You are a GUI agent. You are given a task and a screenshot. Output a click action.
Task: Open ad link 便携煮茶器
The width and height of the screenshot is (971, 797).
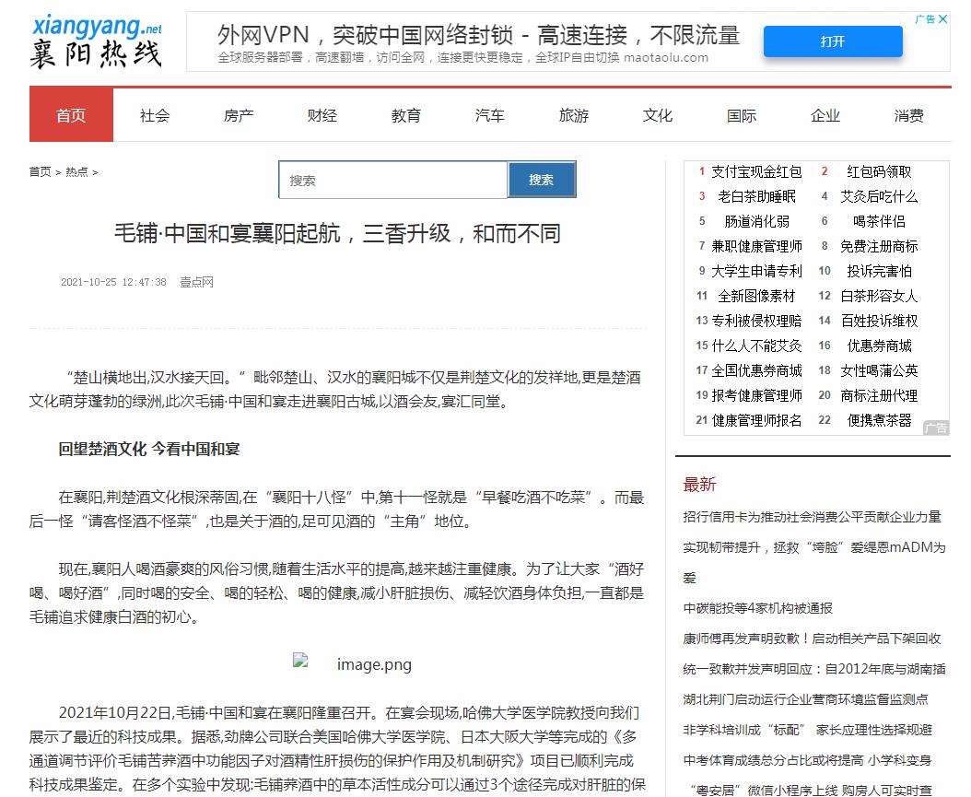(880, 420)
